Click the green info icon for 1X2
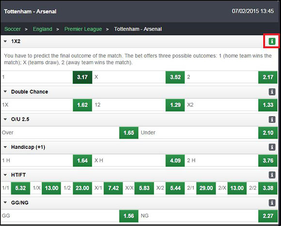 click(x=272, y=41)
